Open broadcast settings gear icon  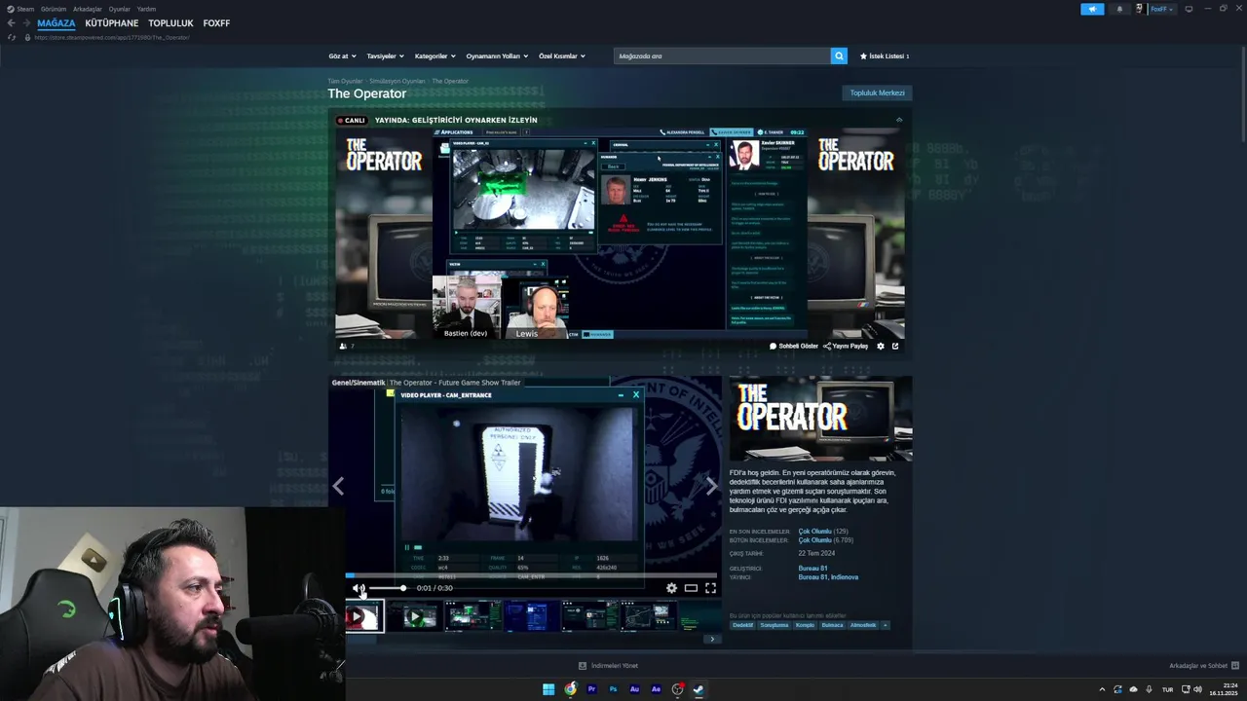[881, 346]
